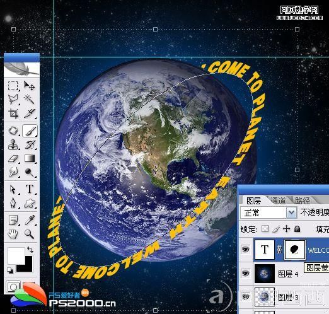
Task: Select the Pen tool
Action: coord(13,202)
